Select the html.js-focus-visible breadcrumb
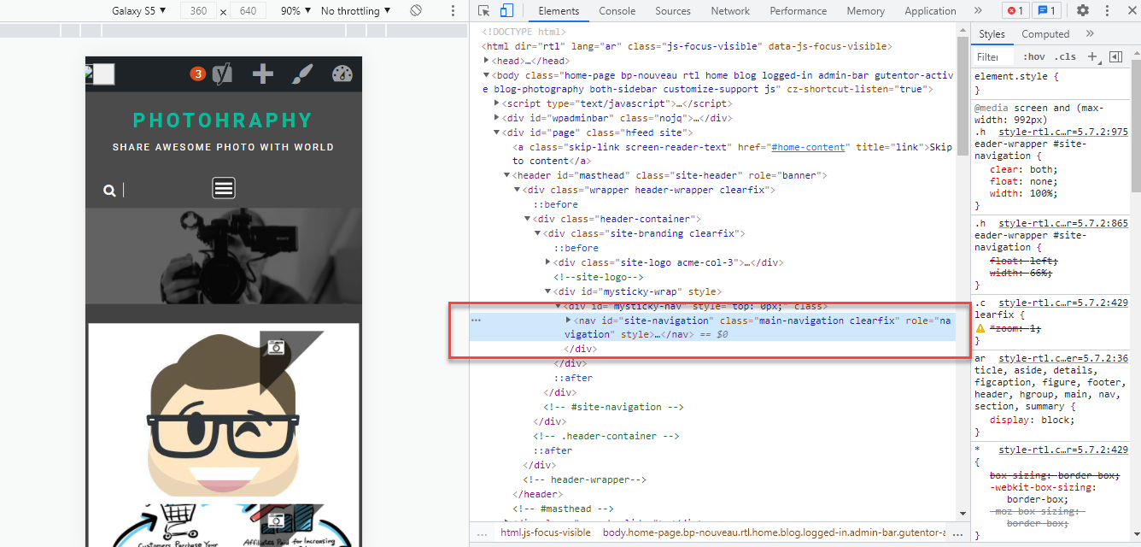1141x547 pixels. [x=545, y=532]
